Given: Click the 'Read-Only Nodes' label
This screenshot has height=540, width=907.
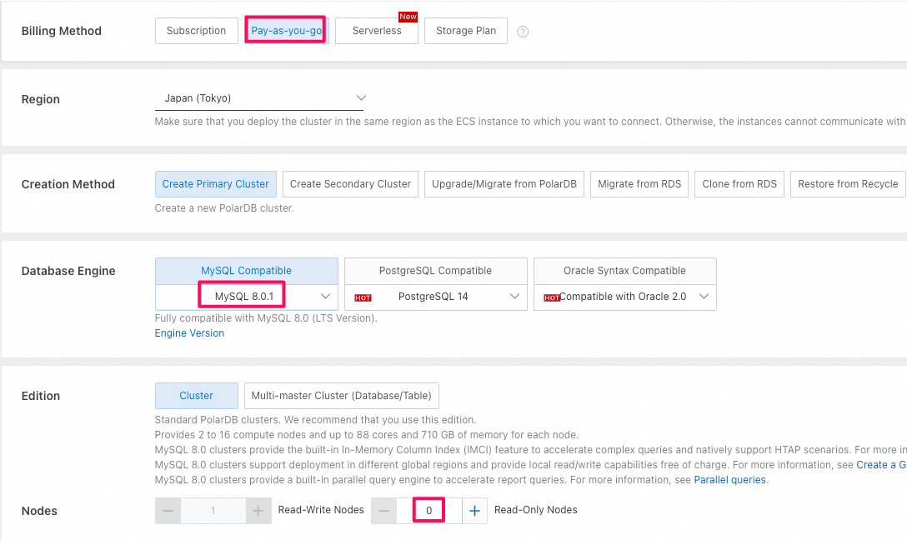Looking at the screenshot, I should [x=536, y=510].
